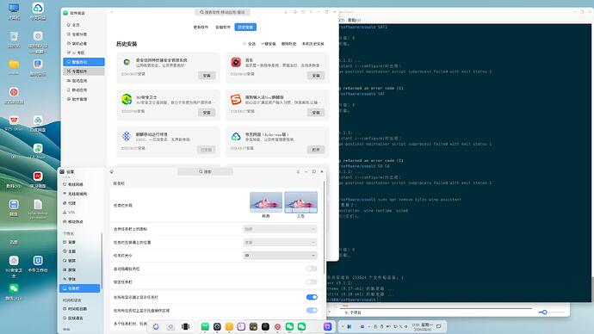
Task: Click the orange 搜狗输入法 app icon
Action: click(236, 99)
